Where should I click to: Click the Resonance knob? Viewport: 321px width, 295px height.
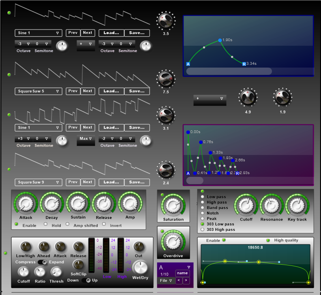pyautogui.click(x=272, y=206)
